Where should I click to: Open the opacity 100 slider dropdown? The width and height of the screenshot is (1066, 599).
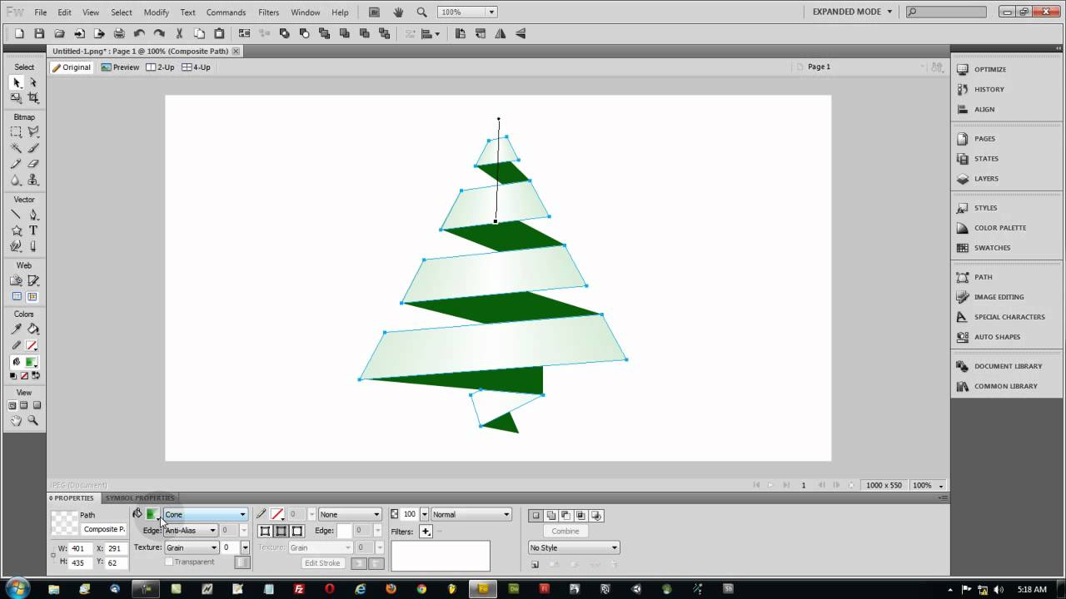(424, 514)
